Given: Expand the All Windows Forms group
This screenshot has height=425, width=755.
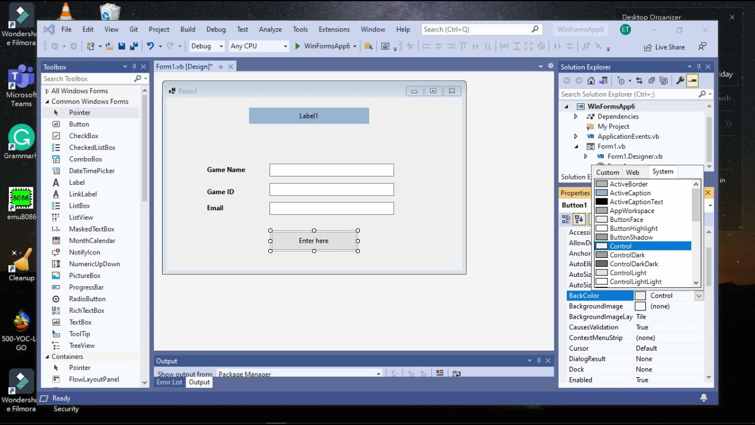Looking at the screenshot, I should tap(47, 91).
